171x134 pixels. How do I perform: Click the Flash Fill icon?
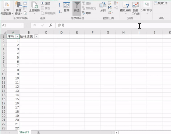(x=110, y=3)
